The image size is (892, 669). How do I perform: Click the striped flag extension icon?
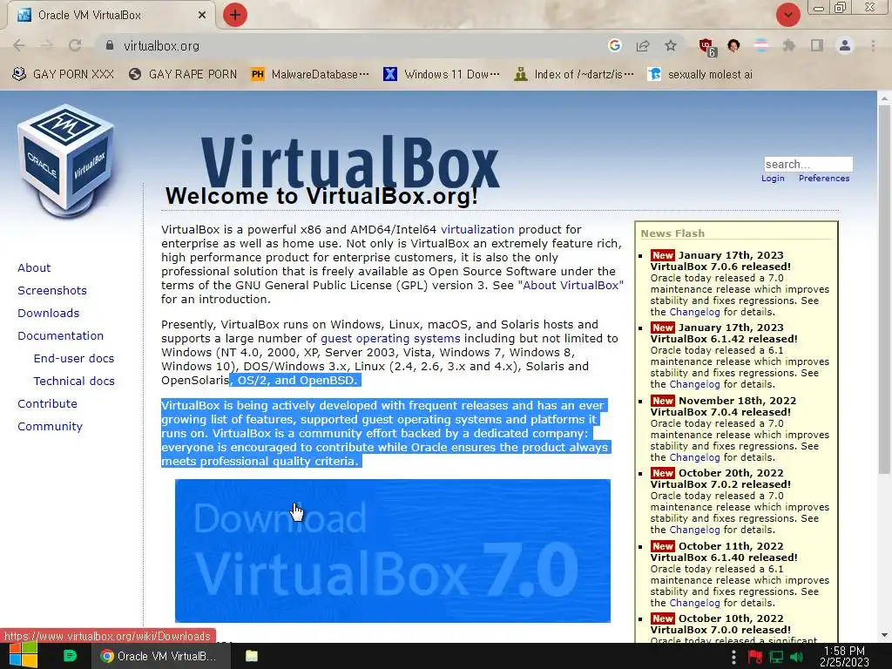point(761,45)
